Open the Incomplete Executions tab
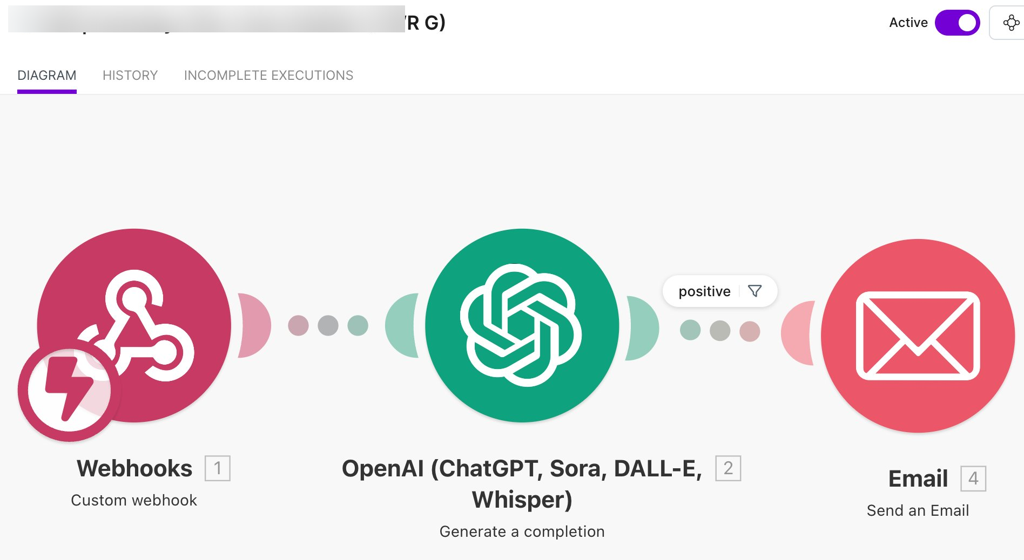This screenshot has height=560, width=1024. coord(268,76)
